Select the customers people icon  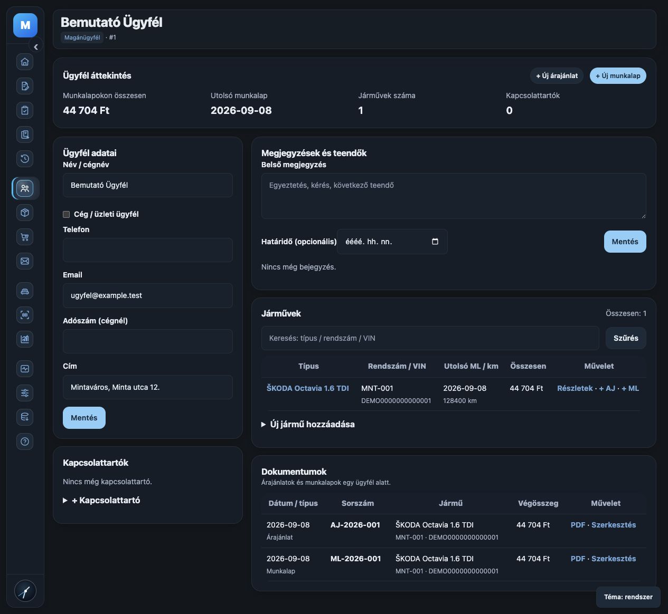[25, 188]
